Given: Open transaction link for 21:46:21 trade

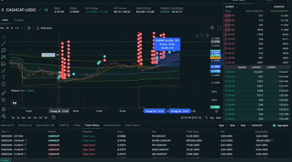Looking at the screenshot, I should point(25,145).
